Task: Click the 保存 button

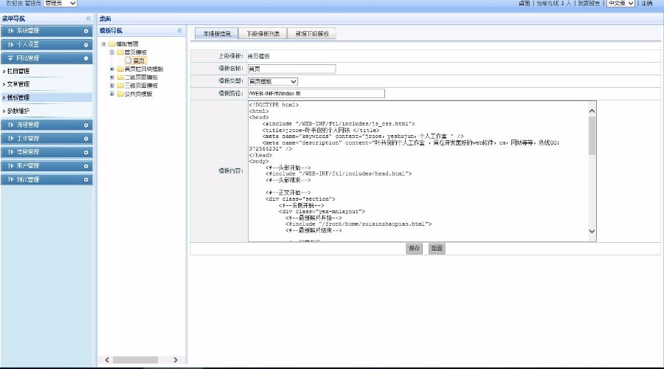Action: tap(414, 248)
